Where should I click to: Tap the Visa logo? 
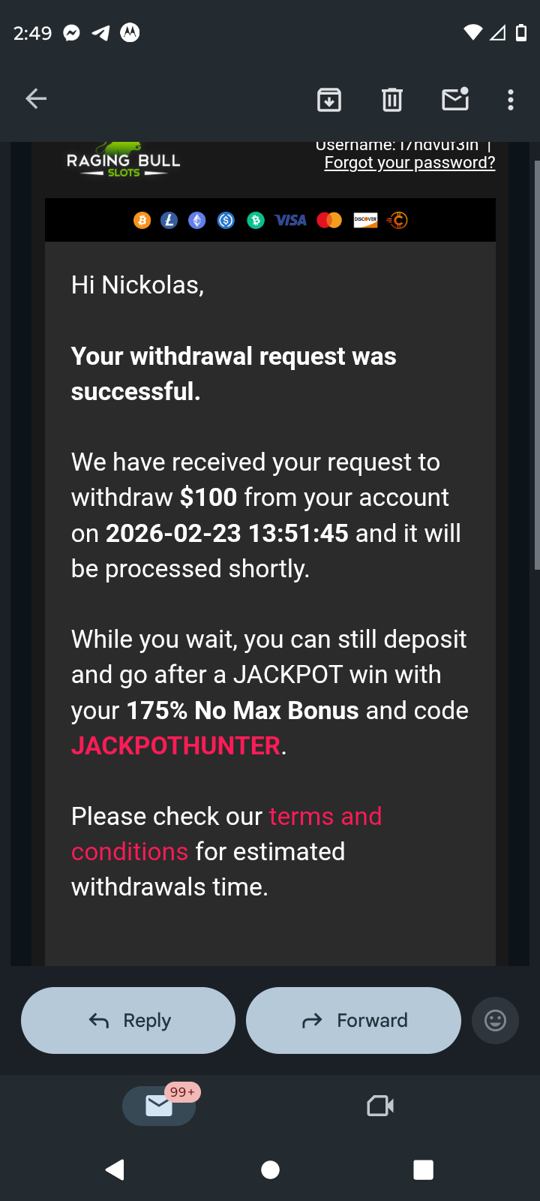[x=290, y=220]
